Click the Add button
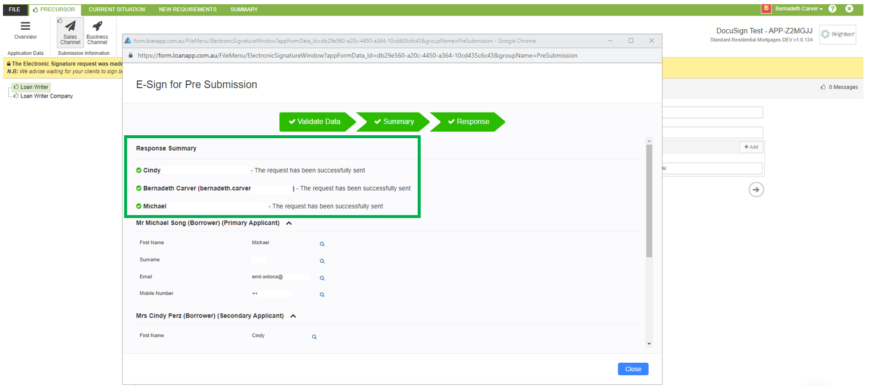 click(x=751, y=147)
